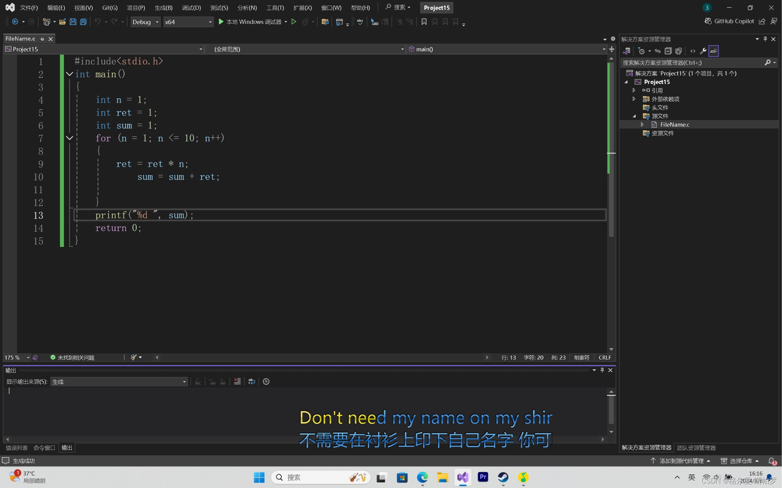The image size is (782, 488).
Task: Click the New Project icon in toolbar
Action: 46,22
